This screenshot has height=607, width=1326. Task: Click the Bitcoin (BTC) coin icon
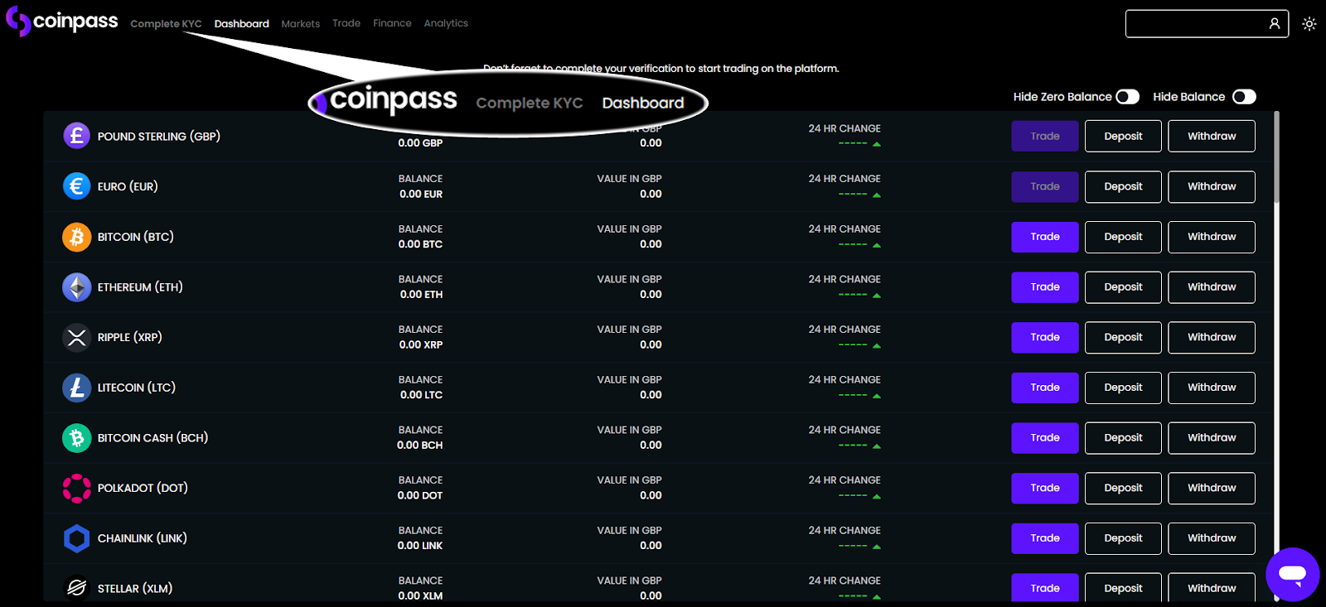coord(76,237)
